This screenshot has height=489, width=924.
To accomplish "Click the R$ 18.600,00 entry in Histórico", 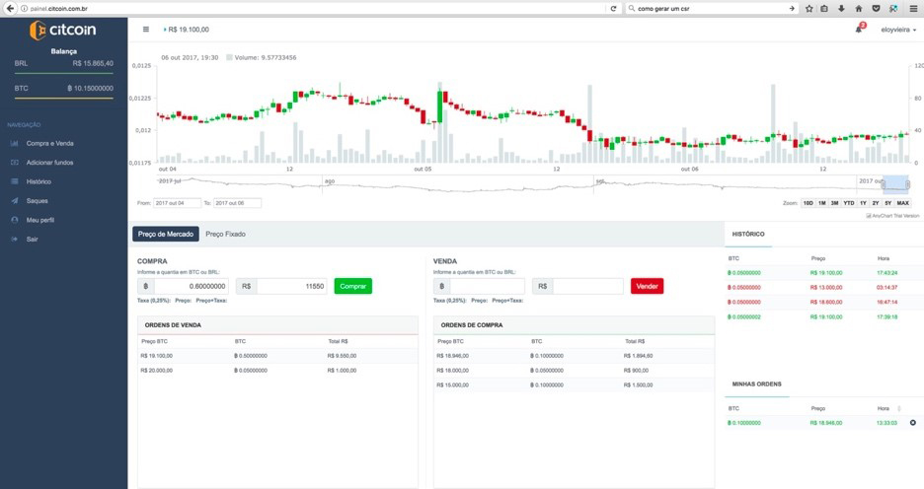I will 826,302.
